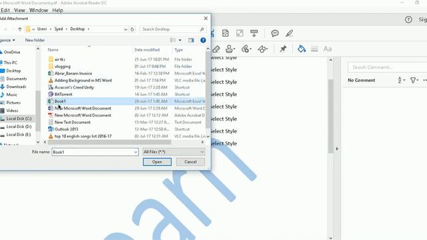Open the Acrobat help question icon
The width and height of the screenshot is (427, 240).
408,19
